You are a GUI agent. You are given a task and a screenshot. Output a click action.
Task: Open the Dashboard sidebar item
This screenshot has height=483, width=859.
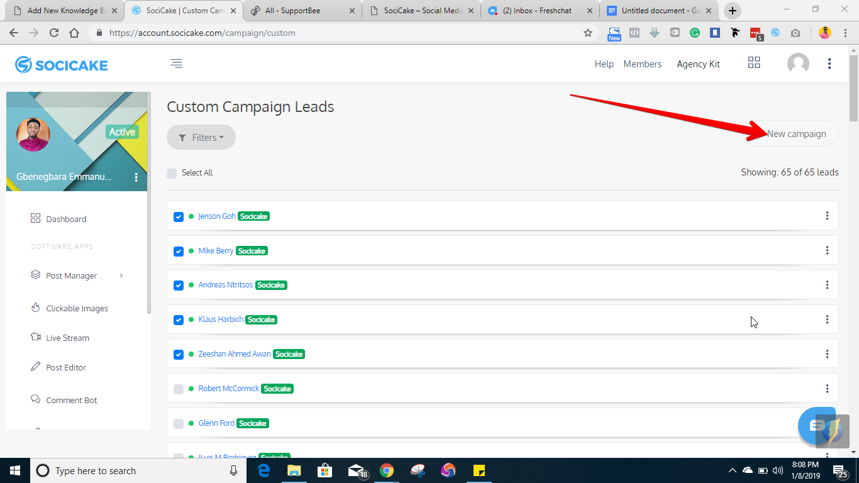point(58,219)
